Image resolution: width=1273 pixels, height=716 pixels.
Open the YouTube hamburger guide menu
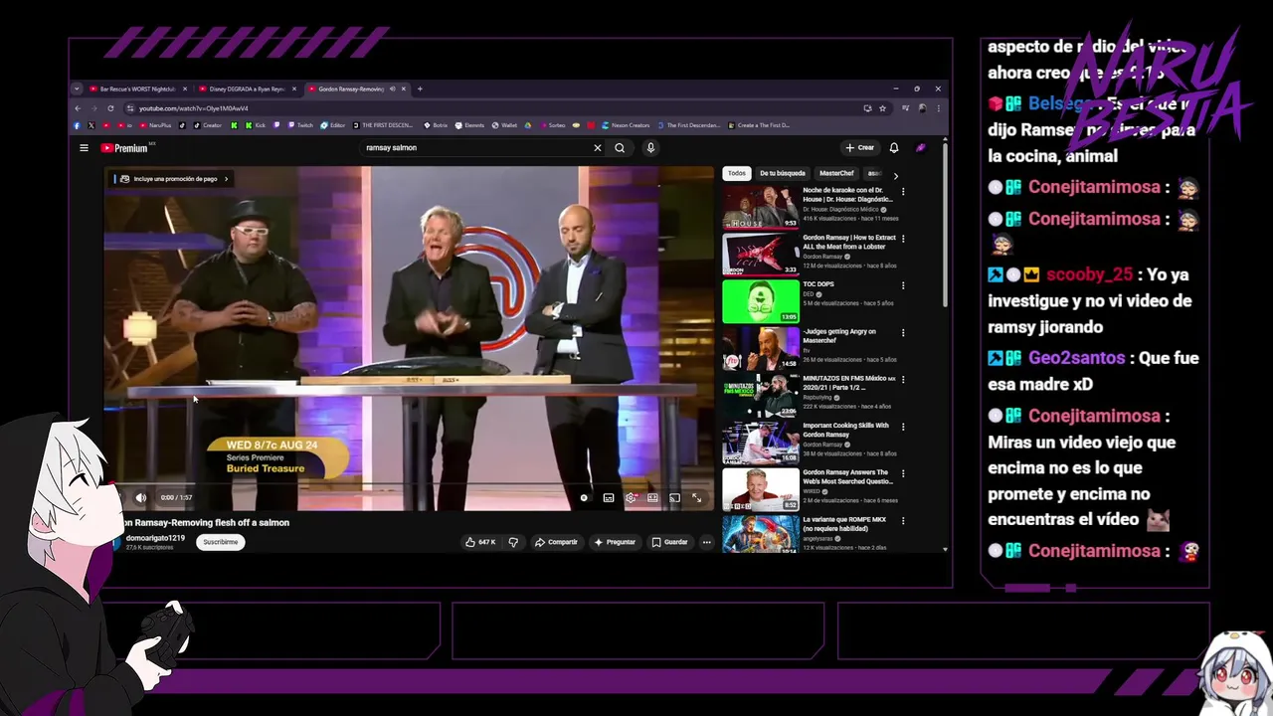click(84, 148)
